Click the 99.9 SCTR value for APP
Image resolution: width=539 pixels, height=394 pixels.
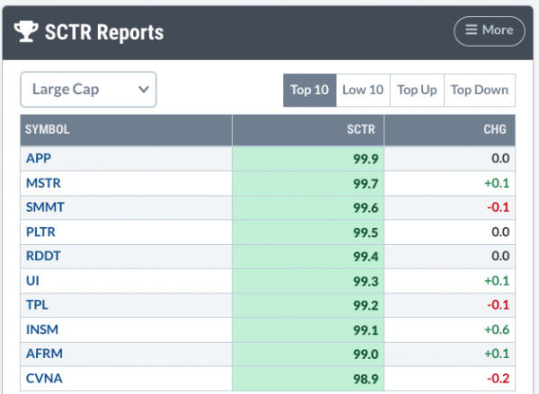pyautogui.click(x=366, y=159)
